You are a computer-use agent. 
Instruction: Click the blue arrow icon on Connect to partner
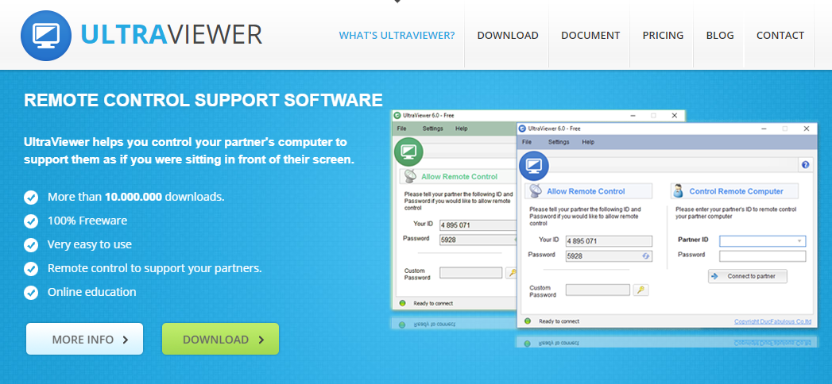pos(714,276)
